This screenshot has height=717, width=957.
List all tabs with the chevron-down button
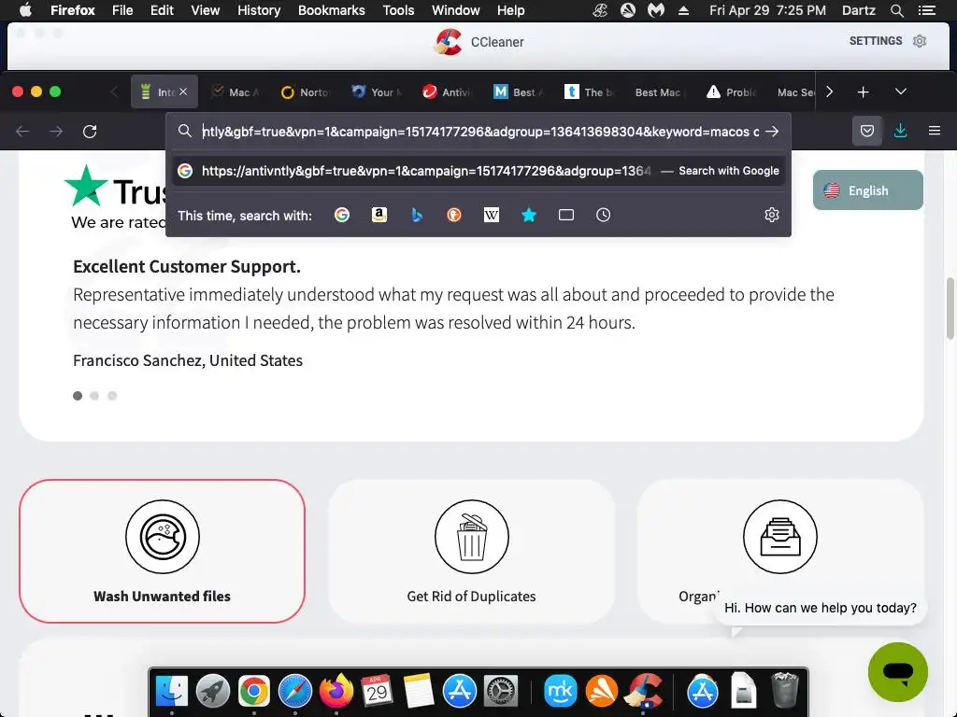tap(900, 92)
